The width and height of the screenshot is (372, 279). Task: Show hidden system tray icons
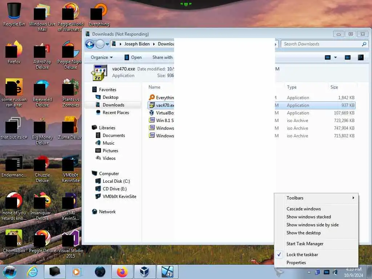pyautogui.click(x=309, y=272)
